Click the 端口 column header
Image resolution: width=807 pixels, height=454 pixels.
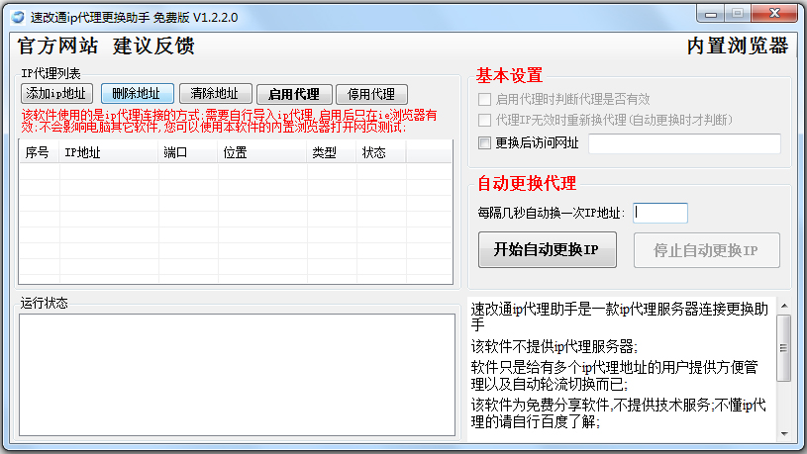pos(188,152)
